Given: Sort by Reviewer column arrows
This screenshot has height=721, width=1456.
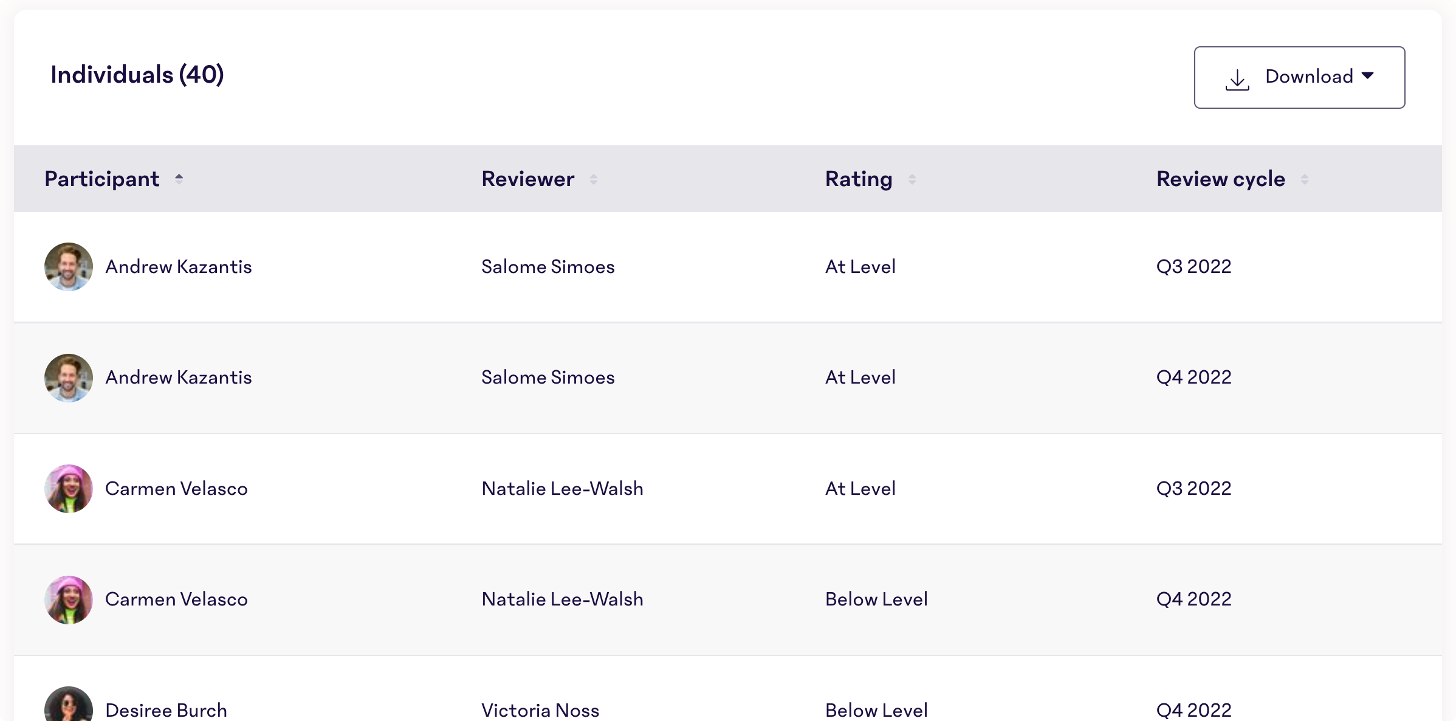Looking at the screenshot, I should click(593, 179).
